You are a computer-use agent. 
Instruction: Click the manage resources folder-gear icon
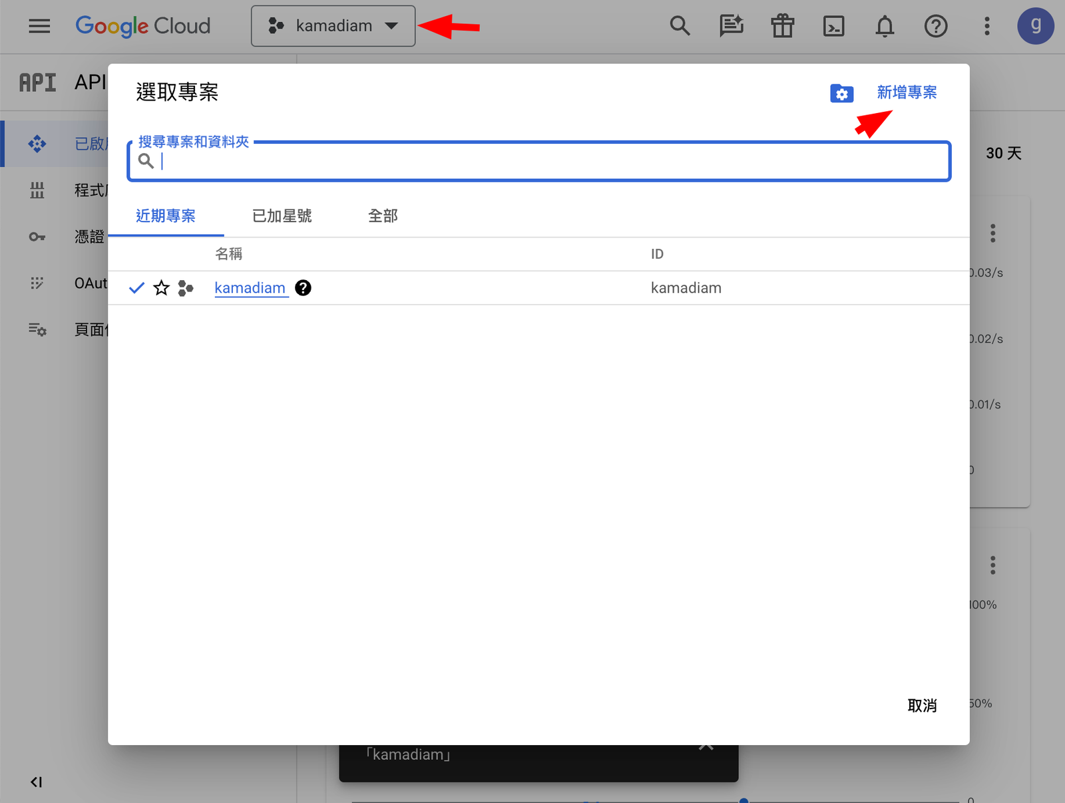[x=841, y=93]
